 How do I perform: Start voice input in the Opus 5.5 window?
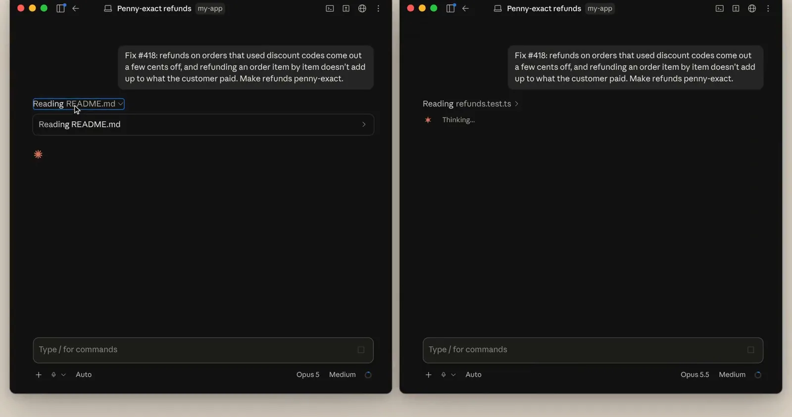(444, 375)
